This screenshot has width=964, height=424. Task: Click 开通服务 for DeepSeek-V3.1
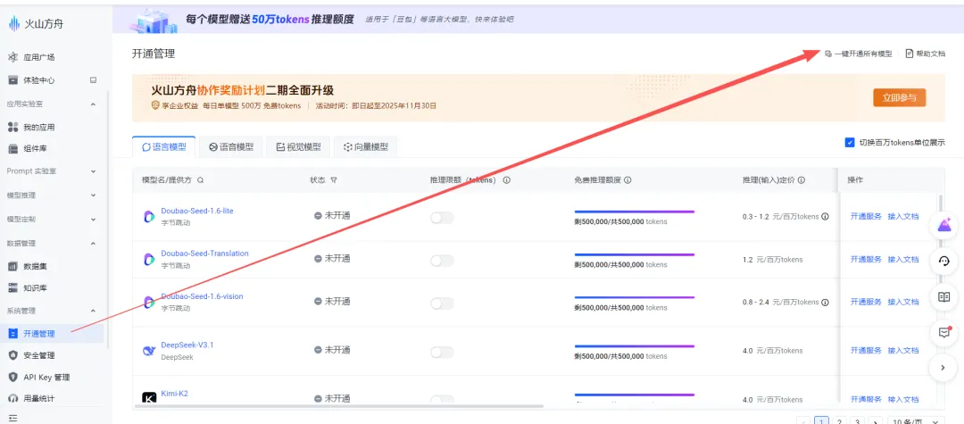[x=866, y=350]
